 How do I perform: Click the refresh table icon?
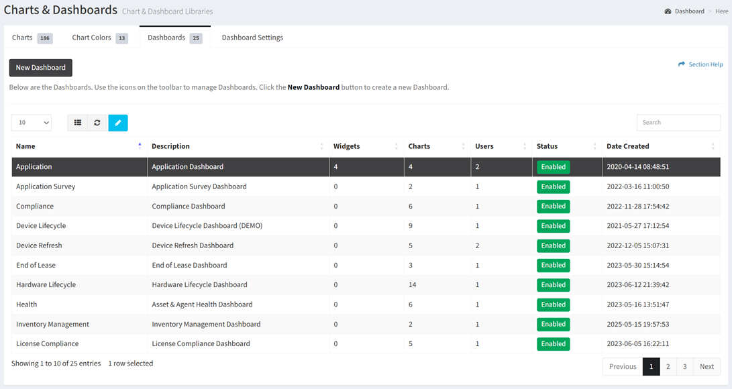click(97, 123)
